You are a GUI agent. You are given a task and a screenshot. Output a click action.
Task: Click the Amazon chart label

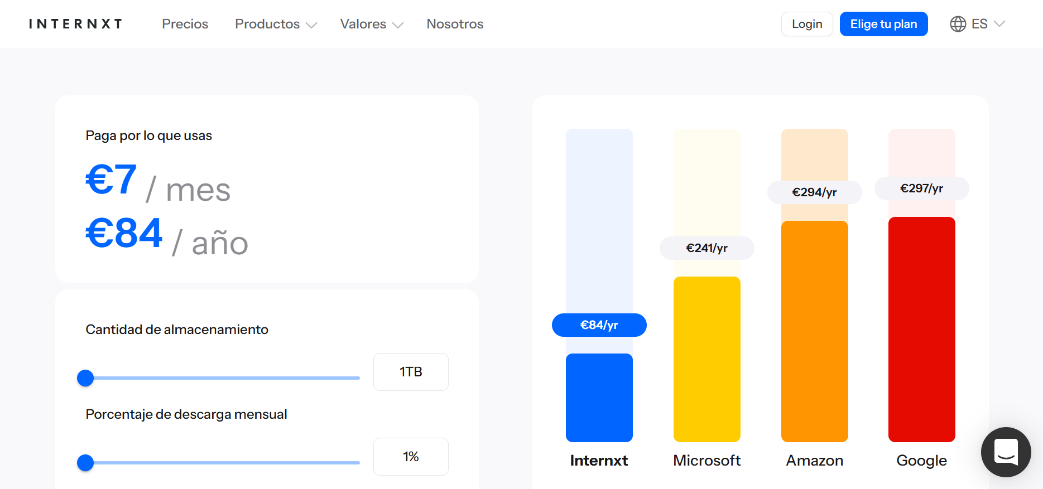(x=814, y=461)
